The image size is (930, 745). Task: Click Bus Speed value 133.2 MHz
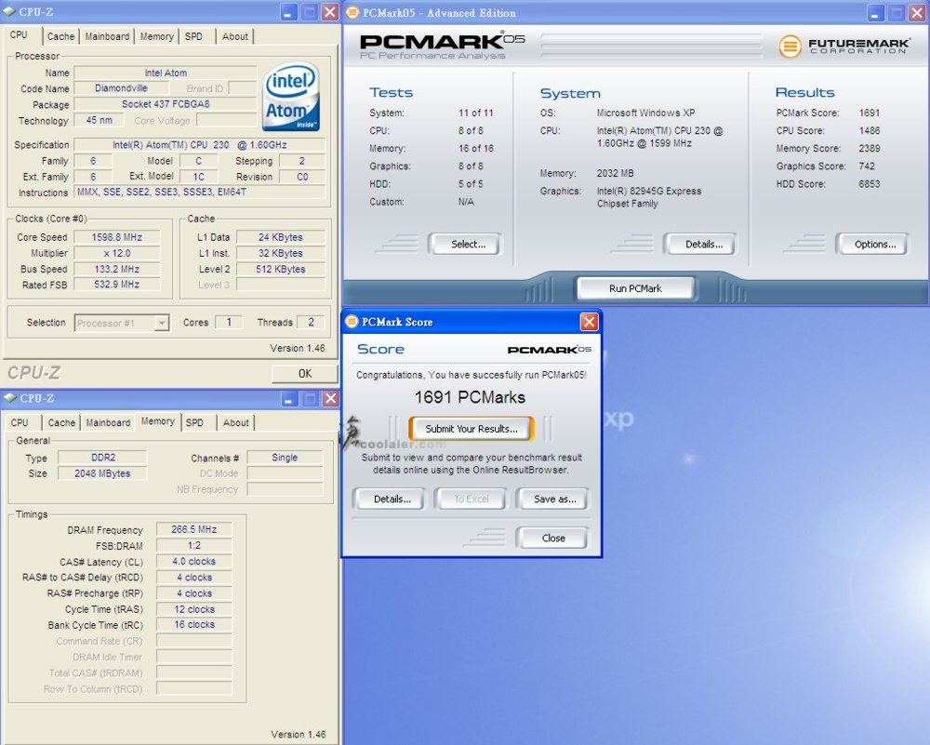(x=117, y=269)
